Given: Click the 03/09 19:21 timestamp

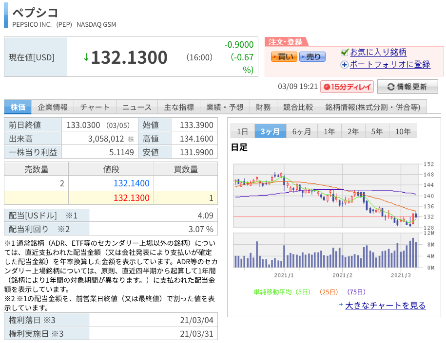Looking at the screenshot, I should coord(297,87).
